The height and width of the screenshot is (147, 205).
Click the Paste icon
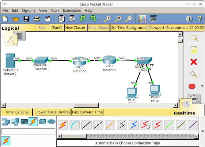coord(72,19)
